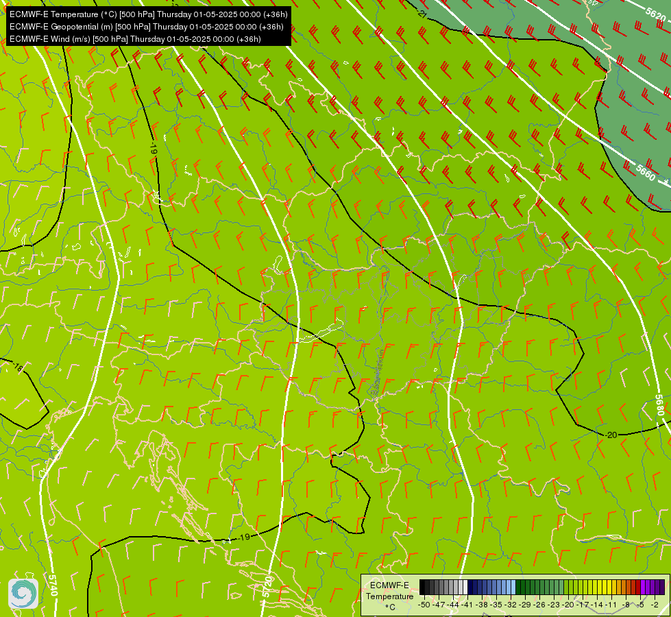The image size is (671, 617).
Task: Click the white legend swatch beside -41
Action: point(465,587)
